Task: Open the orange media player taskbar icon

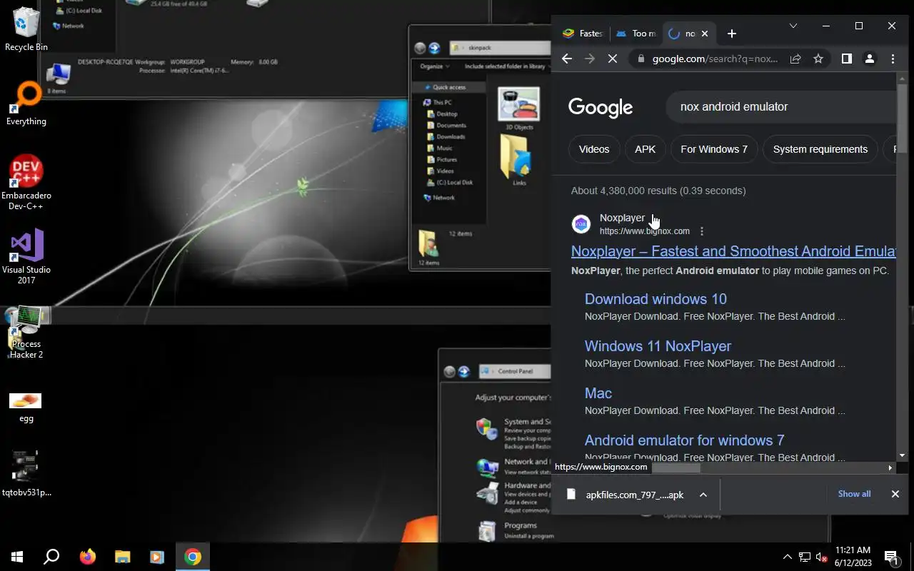Action: pos(157,557)
